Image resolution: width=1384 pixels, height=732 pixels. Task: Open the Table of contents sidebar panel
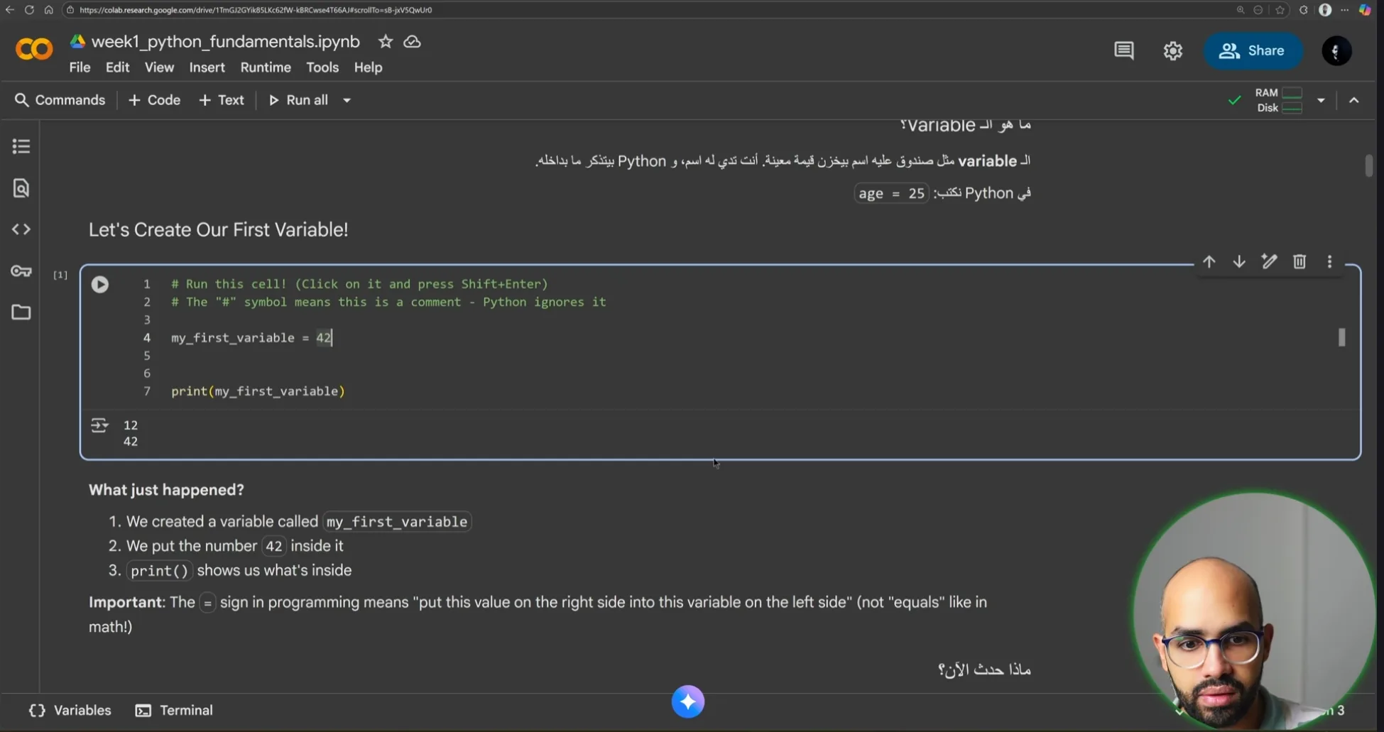click(x=21, y=146)
